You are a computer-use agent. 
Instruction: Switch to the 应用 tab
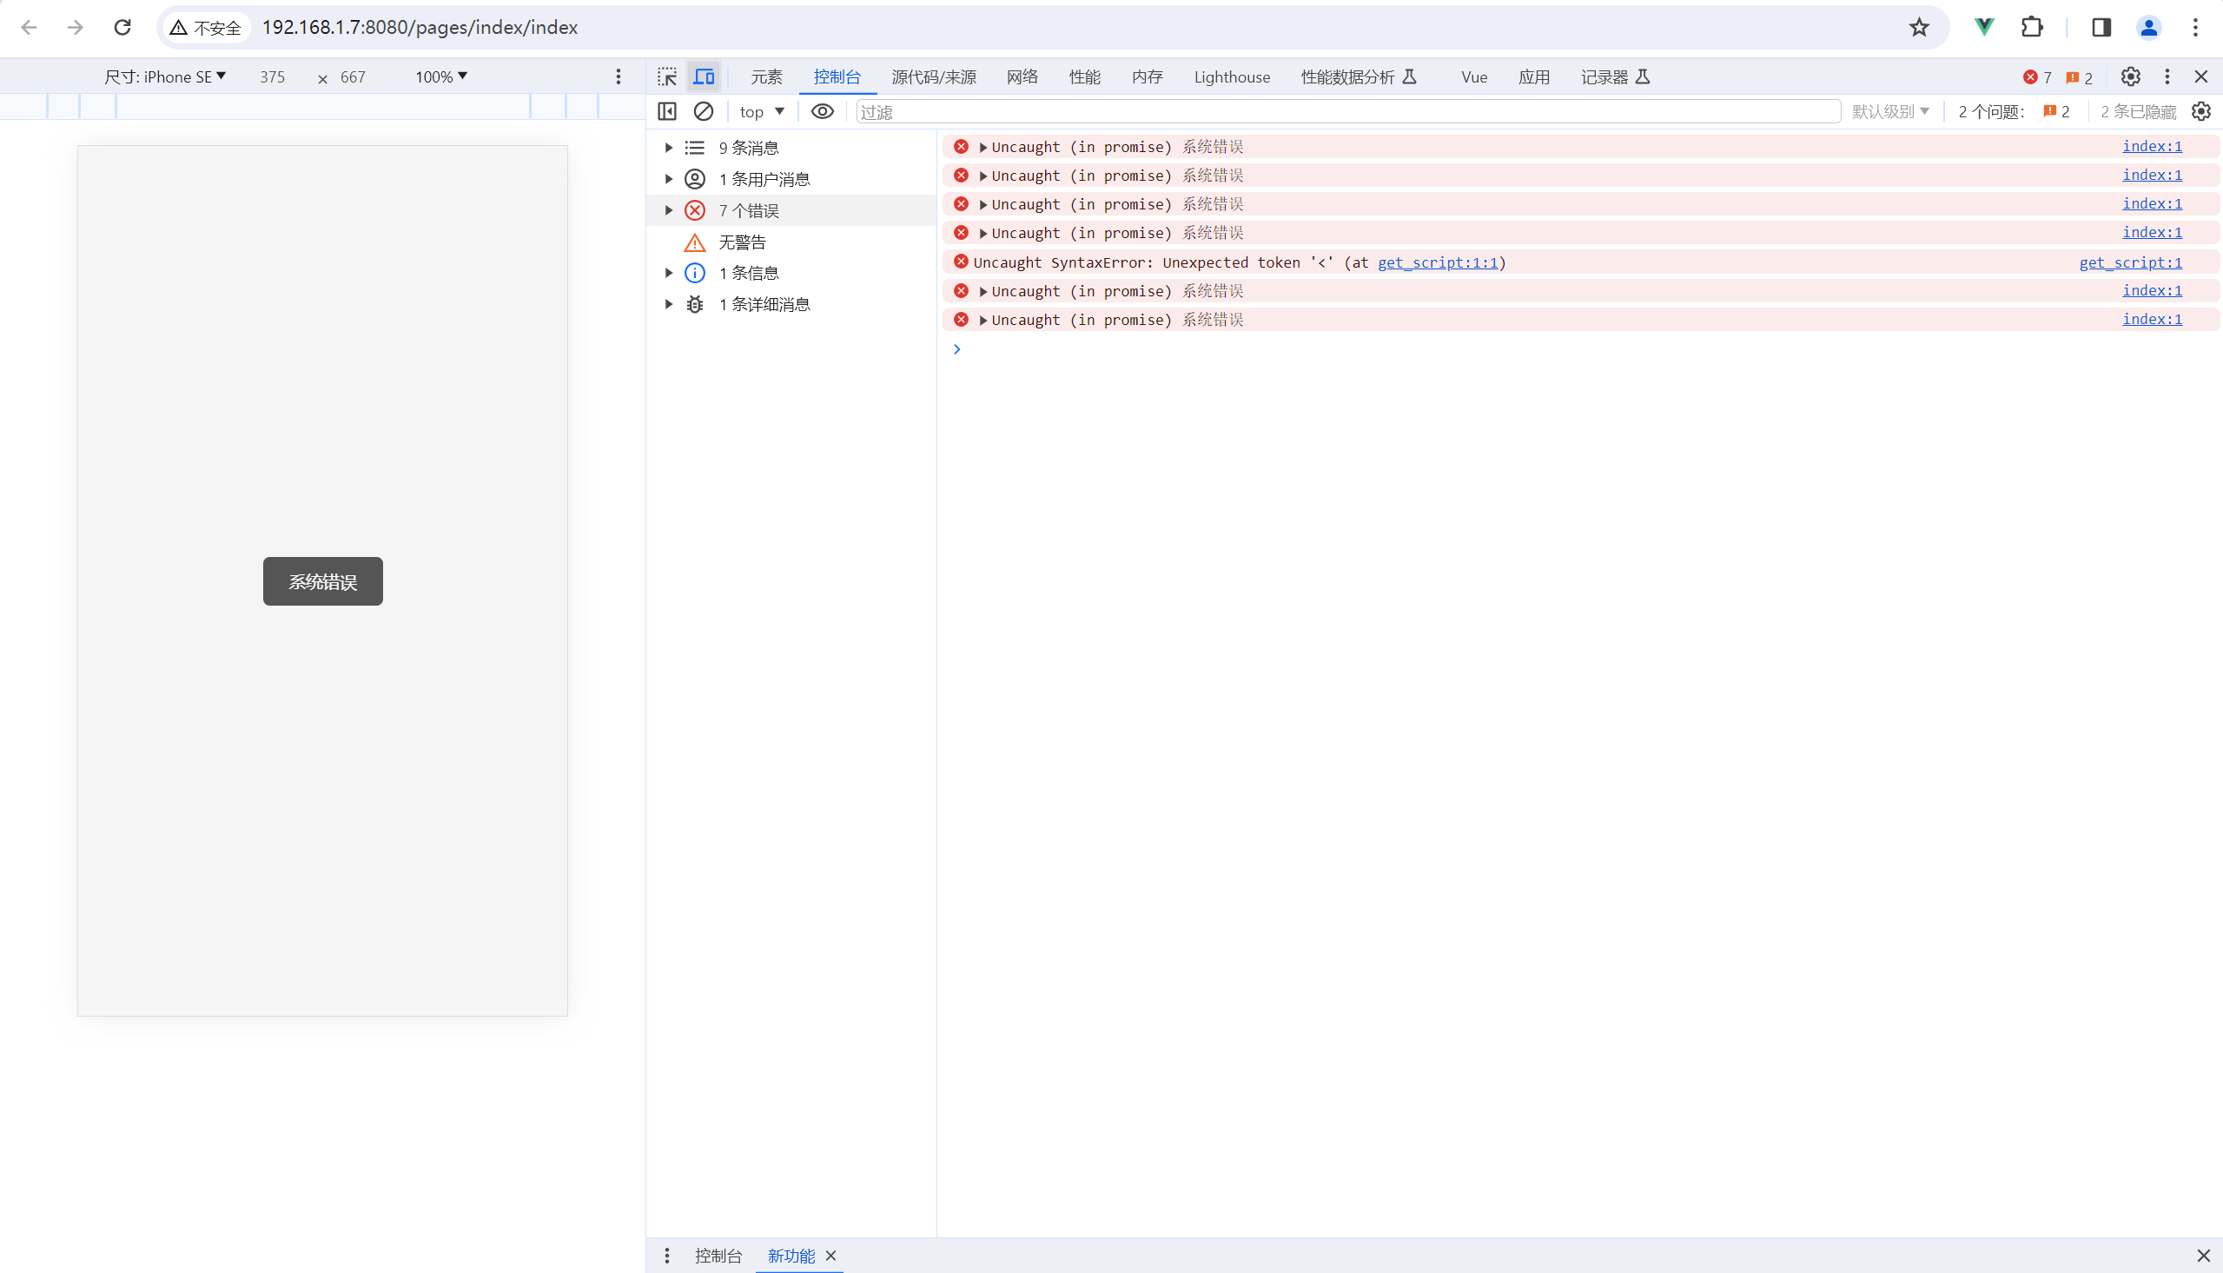pyautogui.click(x=1533, y=77)
